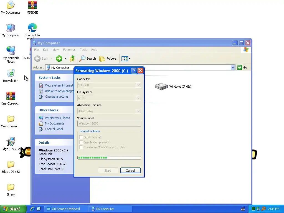284x213 pixels.
Task: Select the My Computer desktop icon
Action: tap(11, 30)
